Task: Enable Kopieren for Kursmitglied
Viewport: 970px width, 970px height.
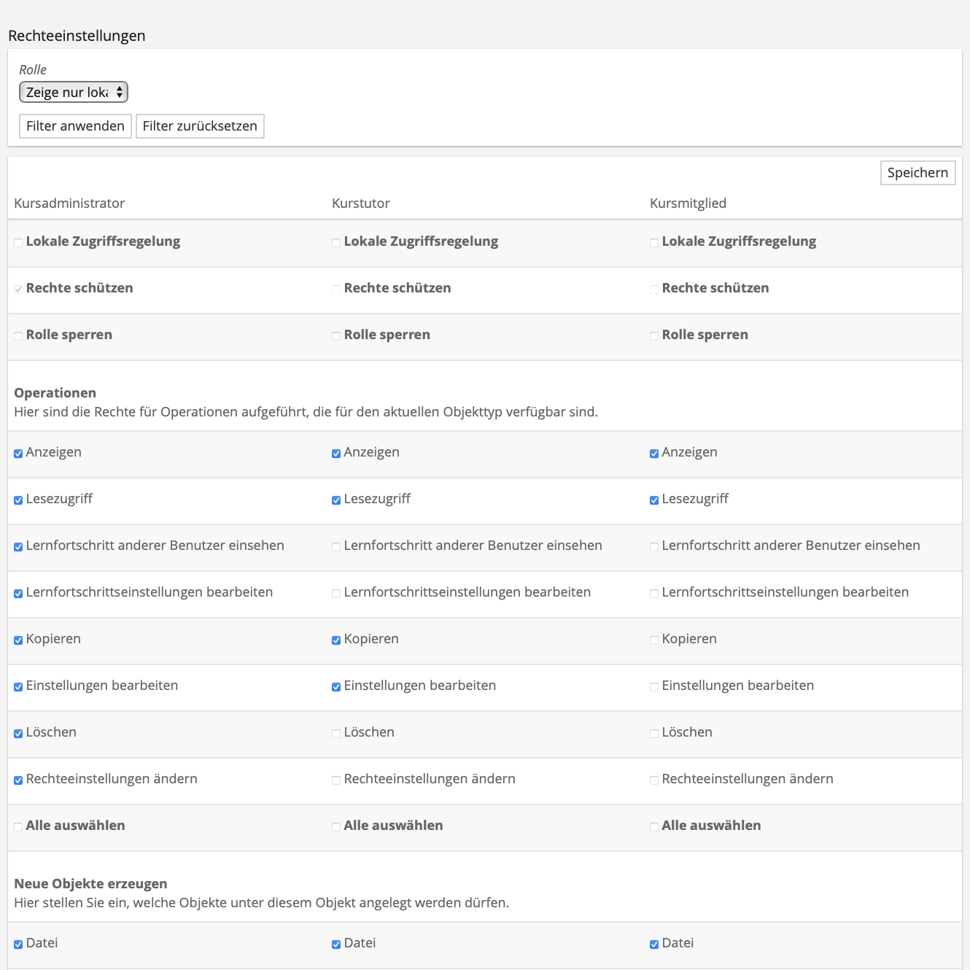Action: click(x=654, y=640)
